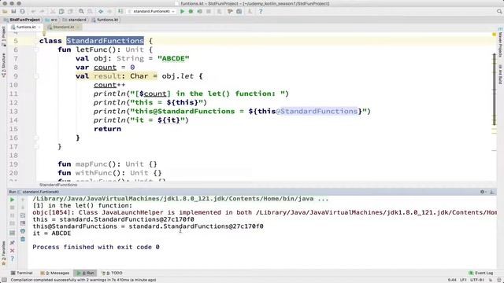Close Run panel with red X
The width and height of the screenshot is (504, 283).
tap(13, 251)
